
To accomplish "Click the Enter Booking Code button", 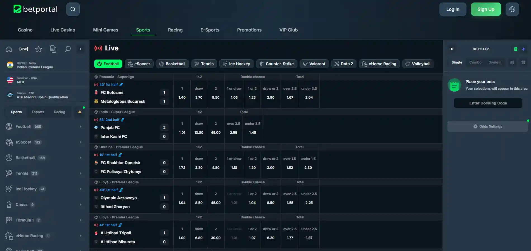I will (x=488, y=103).
